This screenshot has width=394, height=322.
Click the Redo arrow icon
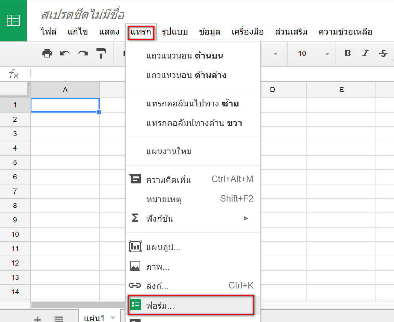[x=83, y=53]
